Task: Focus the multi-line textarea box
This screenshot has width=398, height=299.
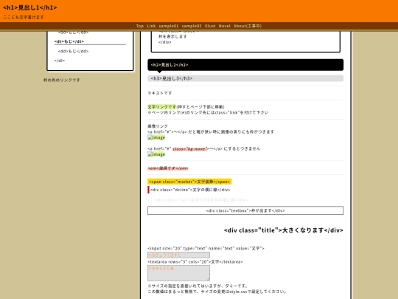Action: 178,273
